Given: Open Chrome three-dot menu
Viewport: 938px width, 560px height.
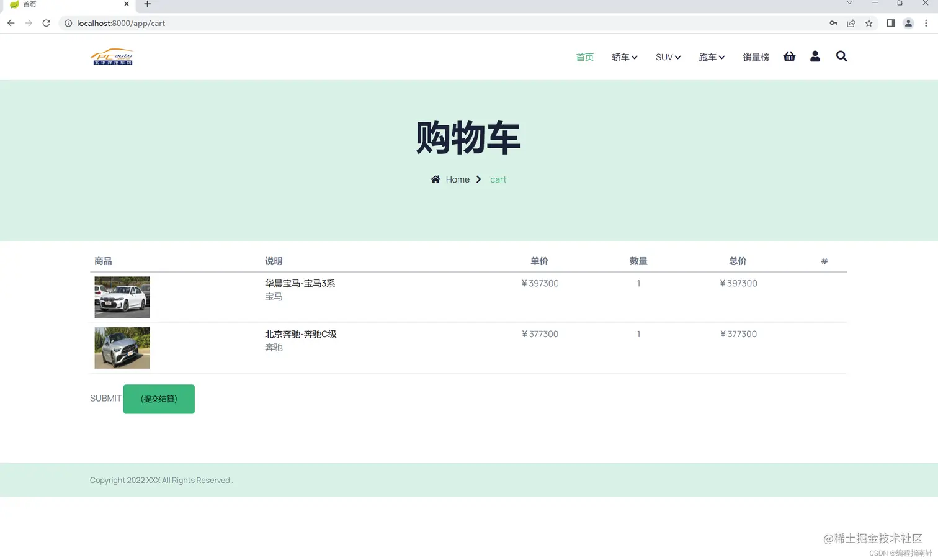Looking at the screenshot, I should (926, 23).
